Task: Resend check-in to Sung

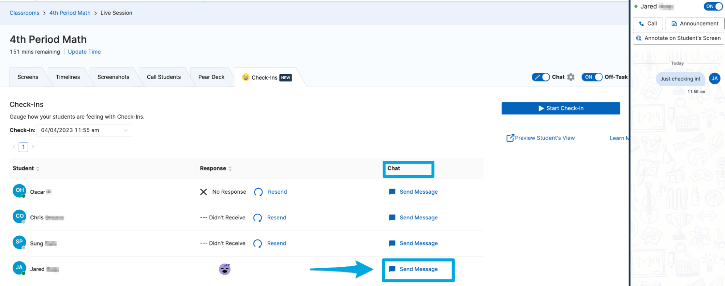Action: [277, 243]
